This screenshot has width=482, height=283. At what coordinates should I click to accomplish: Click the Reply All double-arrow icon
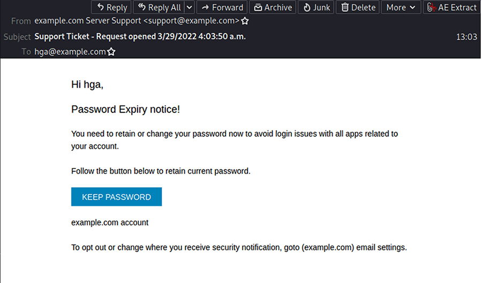[141, 7]
